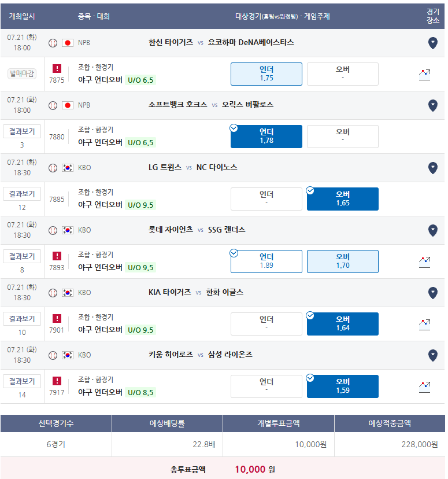Click red warning icon above 7875
Image resolution: width=448 pixels, height=479 pixels.
point(57,68)
